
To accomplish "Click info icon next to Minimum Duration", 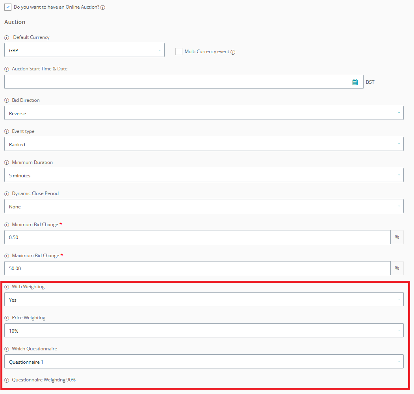I will click(x=7, y=163).
